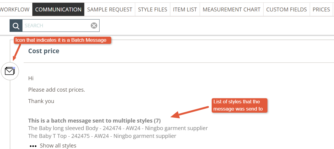
Task: Select the Communication tab
Action: [x=58, y=9]
